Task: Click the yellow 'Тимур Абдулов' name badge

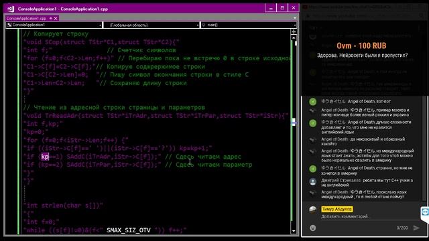Action: coord(337,209)
